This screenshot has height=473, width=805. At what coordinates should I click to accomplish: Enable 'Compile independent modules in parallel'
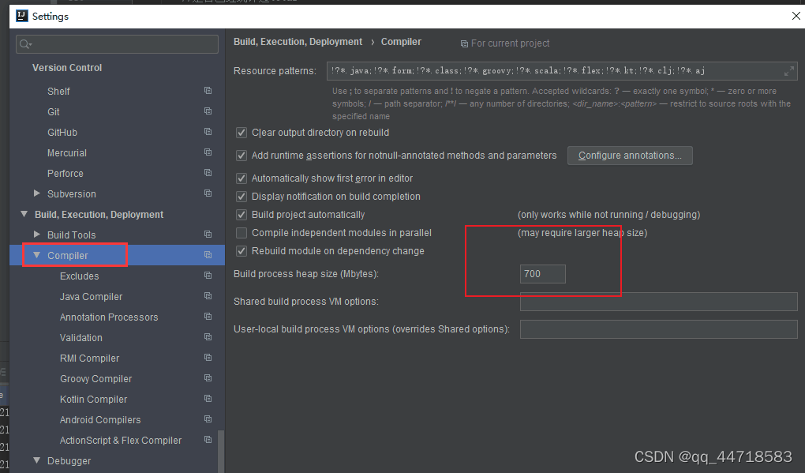pos(241,233)
